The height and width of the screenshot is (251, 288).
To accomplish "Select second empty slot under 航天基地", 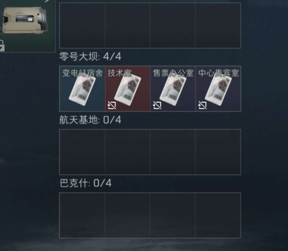I will pyautogui.click(x=128, y=152).
